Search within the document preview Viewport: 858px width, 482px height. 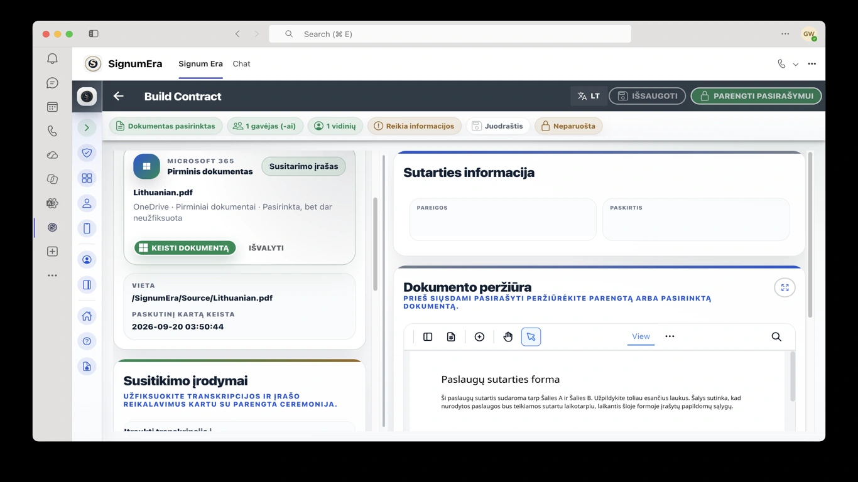tap(776, 337)
